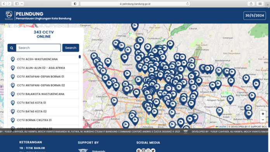Open the Instagram social media icon
270x152 pixels.
point(148,150)
